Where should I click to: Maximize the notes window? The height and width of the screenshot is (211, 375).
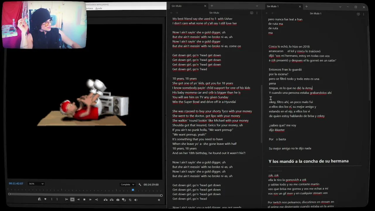[356, 7]
